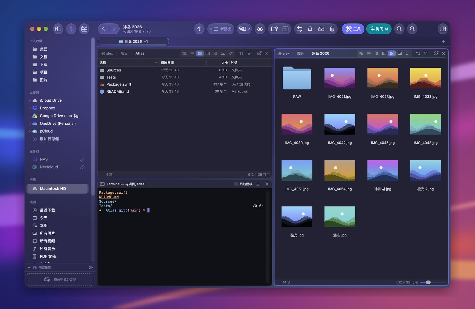Expand OneDrive (Personal) entry
The width and height of the screenshot is (475, 309).
(x=30, y=124)
